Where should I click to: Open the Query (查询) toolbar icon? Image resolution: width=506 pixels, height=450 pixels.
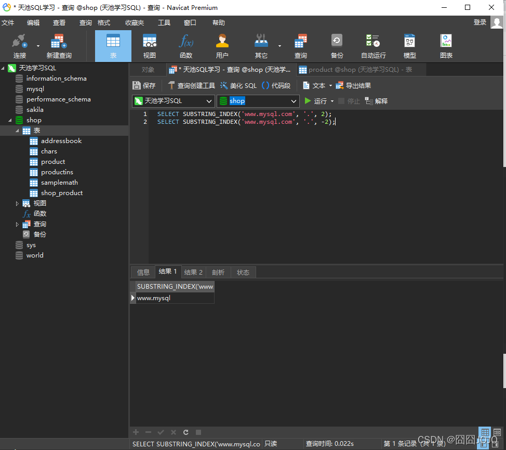tap(301, 46)
